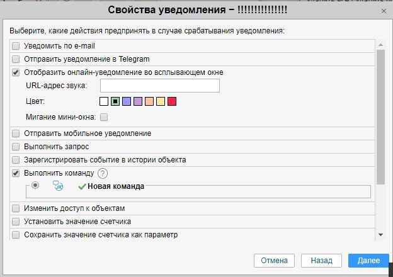Click the scrollbar down arrow in actions list
Viewport: 393px width, 277px height.
(x=380, y=235)
